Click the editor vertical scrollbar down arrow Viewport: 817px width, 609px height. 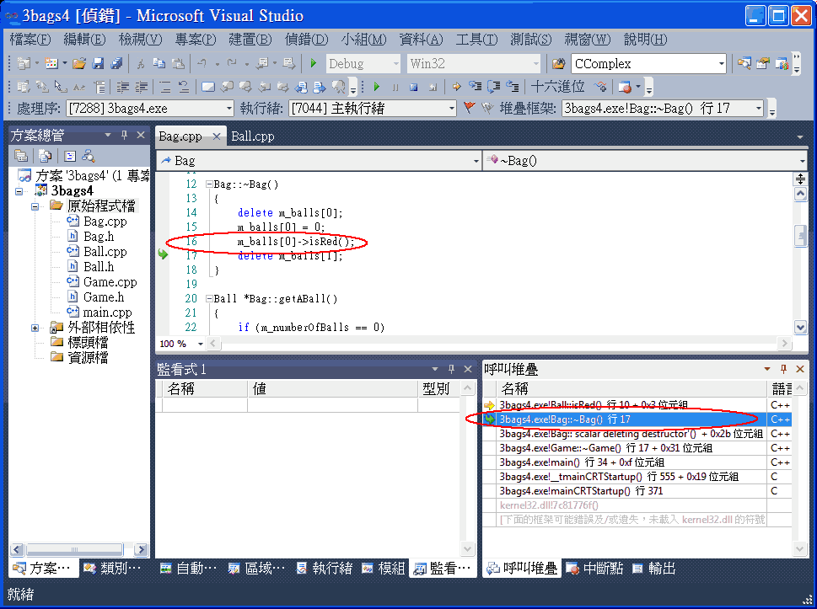(800, 327)
